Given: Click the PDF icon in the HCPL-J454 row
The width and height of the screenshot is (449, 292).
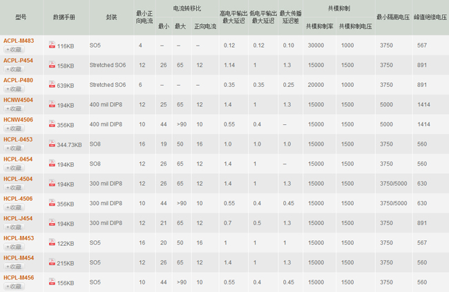Looking at the screenshot, I should coord(52,224).
